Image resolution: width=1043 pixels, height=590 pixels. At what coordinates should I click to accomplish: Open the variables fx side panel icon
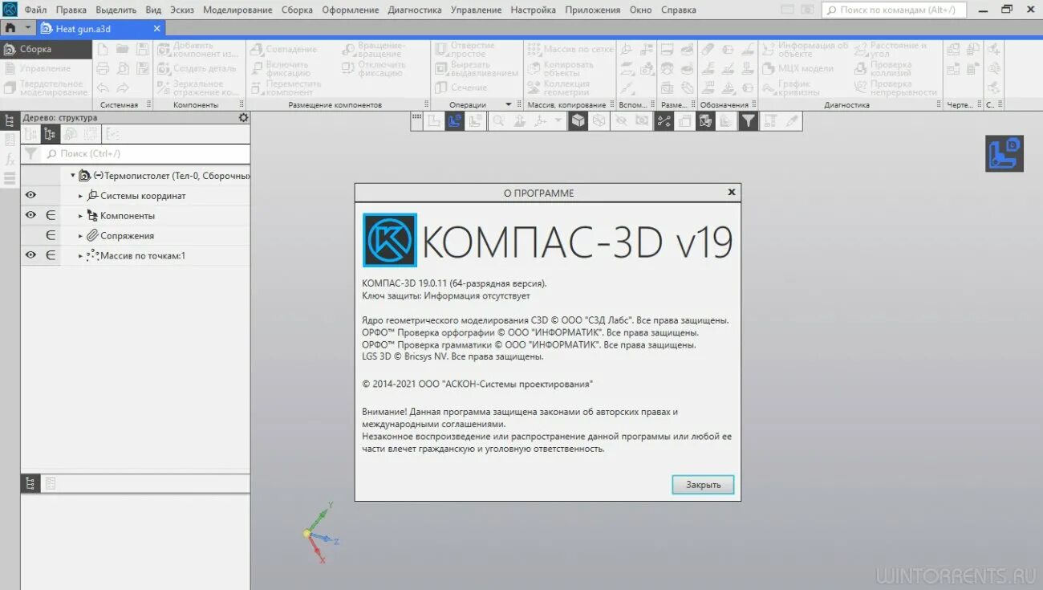coord(10,159)
